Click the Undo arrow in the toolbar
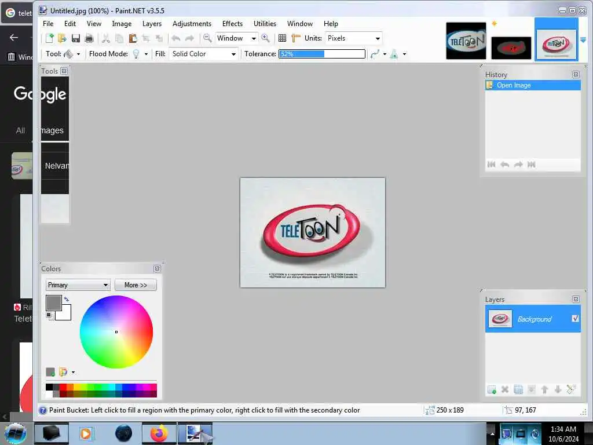This screenshot has width=593, height=445. click(176, 38)
